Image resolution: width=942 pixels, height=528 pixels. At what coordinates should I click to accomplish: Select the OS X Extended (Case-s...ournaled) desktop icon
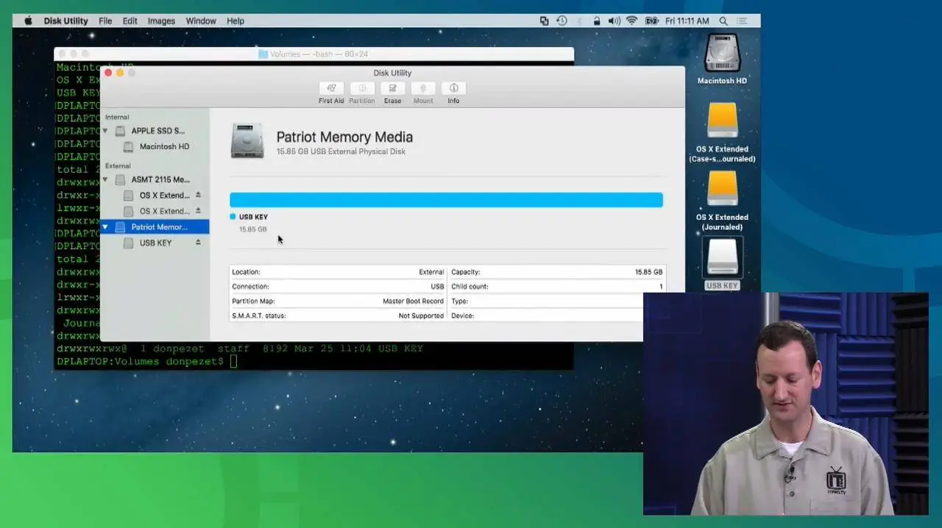coord(722,121)
